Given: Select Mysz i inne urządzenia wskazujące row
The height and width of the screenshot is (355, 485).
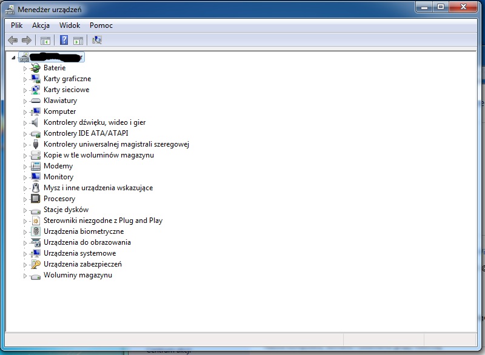Looking at the screenshot, I should tap(98, 188).
